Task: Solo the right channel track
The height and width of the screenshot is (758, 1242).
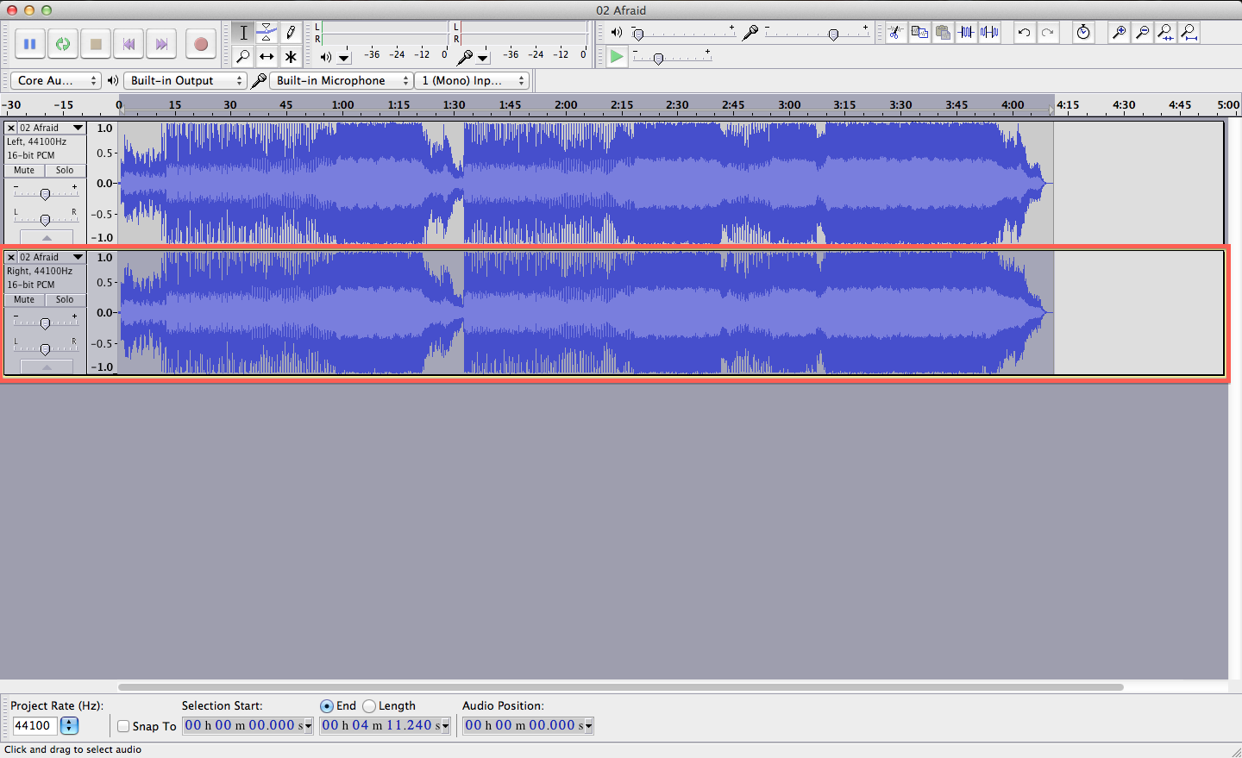Action: [x=65, y=299]
